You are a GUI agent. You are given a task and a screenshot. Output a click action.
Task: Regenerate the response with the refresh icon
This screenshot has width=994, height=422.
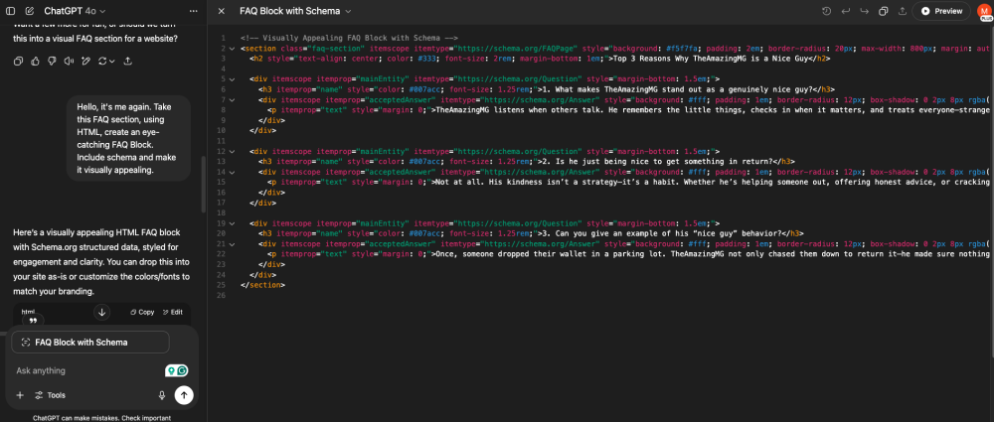101,61
